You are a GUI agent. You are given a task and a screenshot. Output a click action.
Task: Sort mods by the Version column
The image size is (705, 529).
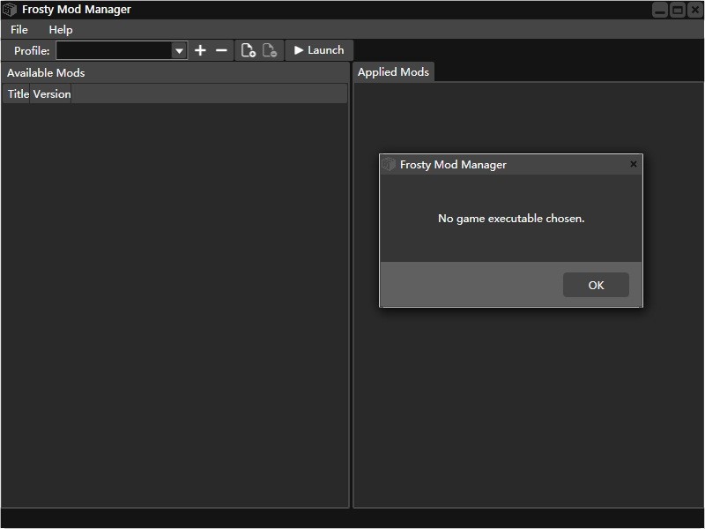click(x=51, y=94)
